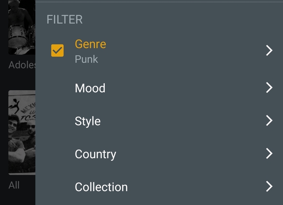The image size is (283, 205).
Task: Click the truncated Adoles artist name
Action: pos(22,65)
